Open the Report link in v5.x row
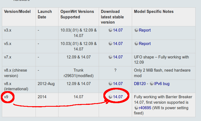This screenshot has width=201, height=121. (145, 44)
